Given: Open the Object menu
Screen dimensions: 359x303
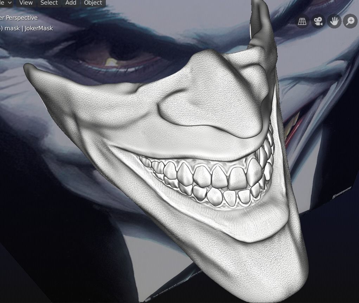Looking at the screenshot, I should coord(93,3).
